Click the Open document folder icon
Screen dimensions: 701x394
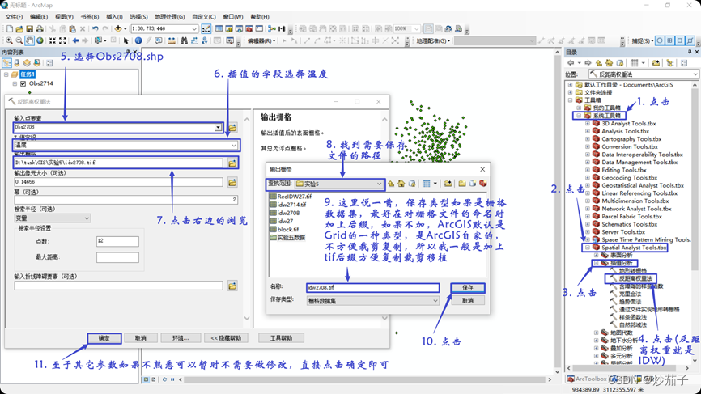click(x=19, y=29)
